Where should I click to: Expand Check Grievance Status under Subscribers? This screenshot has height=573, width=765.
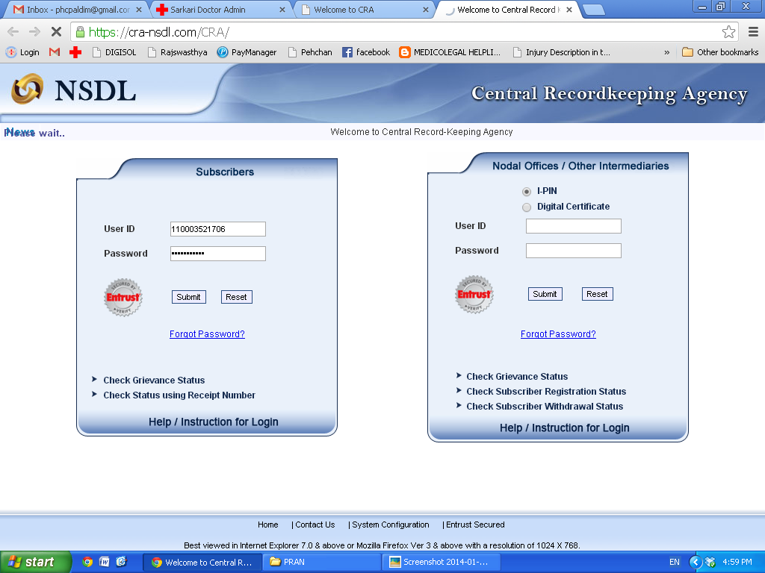(154, 380)
